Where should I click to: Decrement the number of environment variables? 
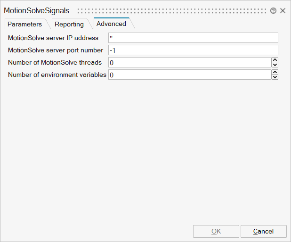pyautogui.click(x=275, y=77)
